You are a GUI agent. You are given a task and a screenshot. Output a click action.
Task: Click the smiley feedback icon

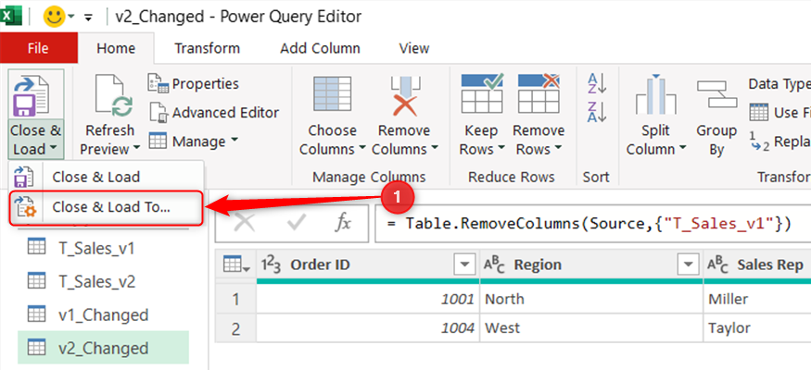(53, 17)
